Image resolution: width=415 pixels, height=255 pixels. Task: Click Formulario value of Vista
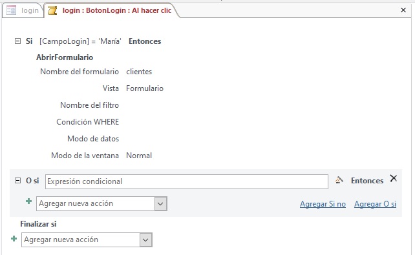pos(145,88)
